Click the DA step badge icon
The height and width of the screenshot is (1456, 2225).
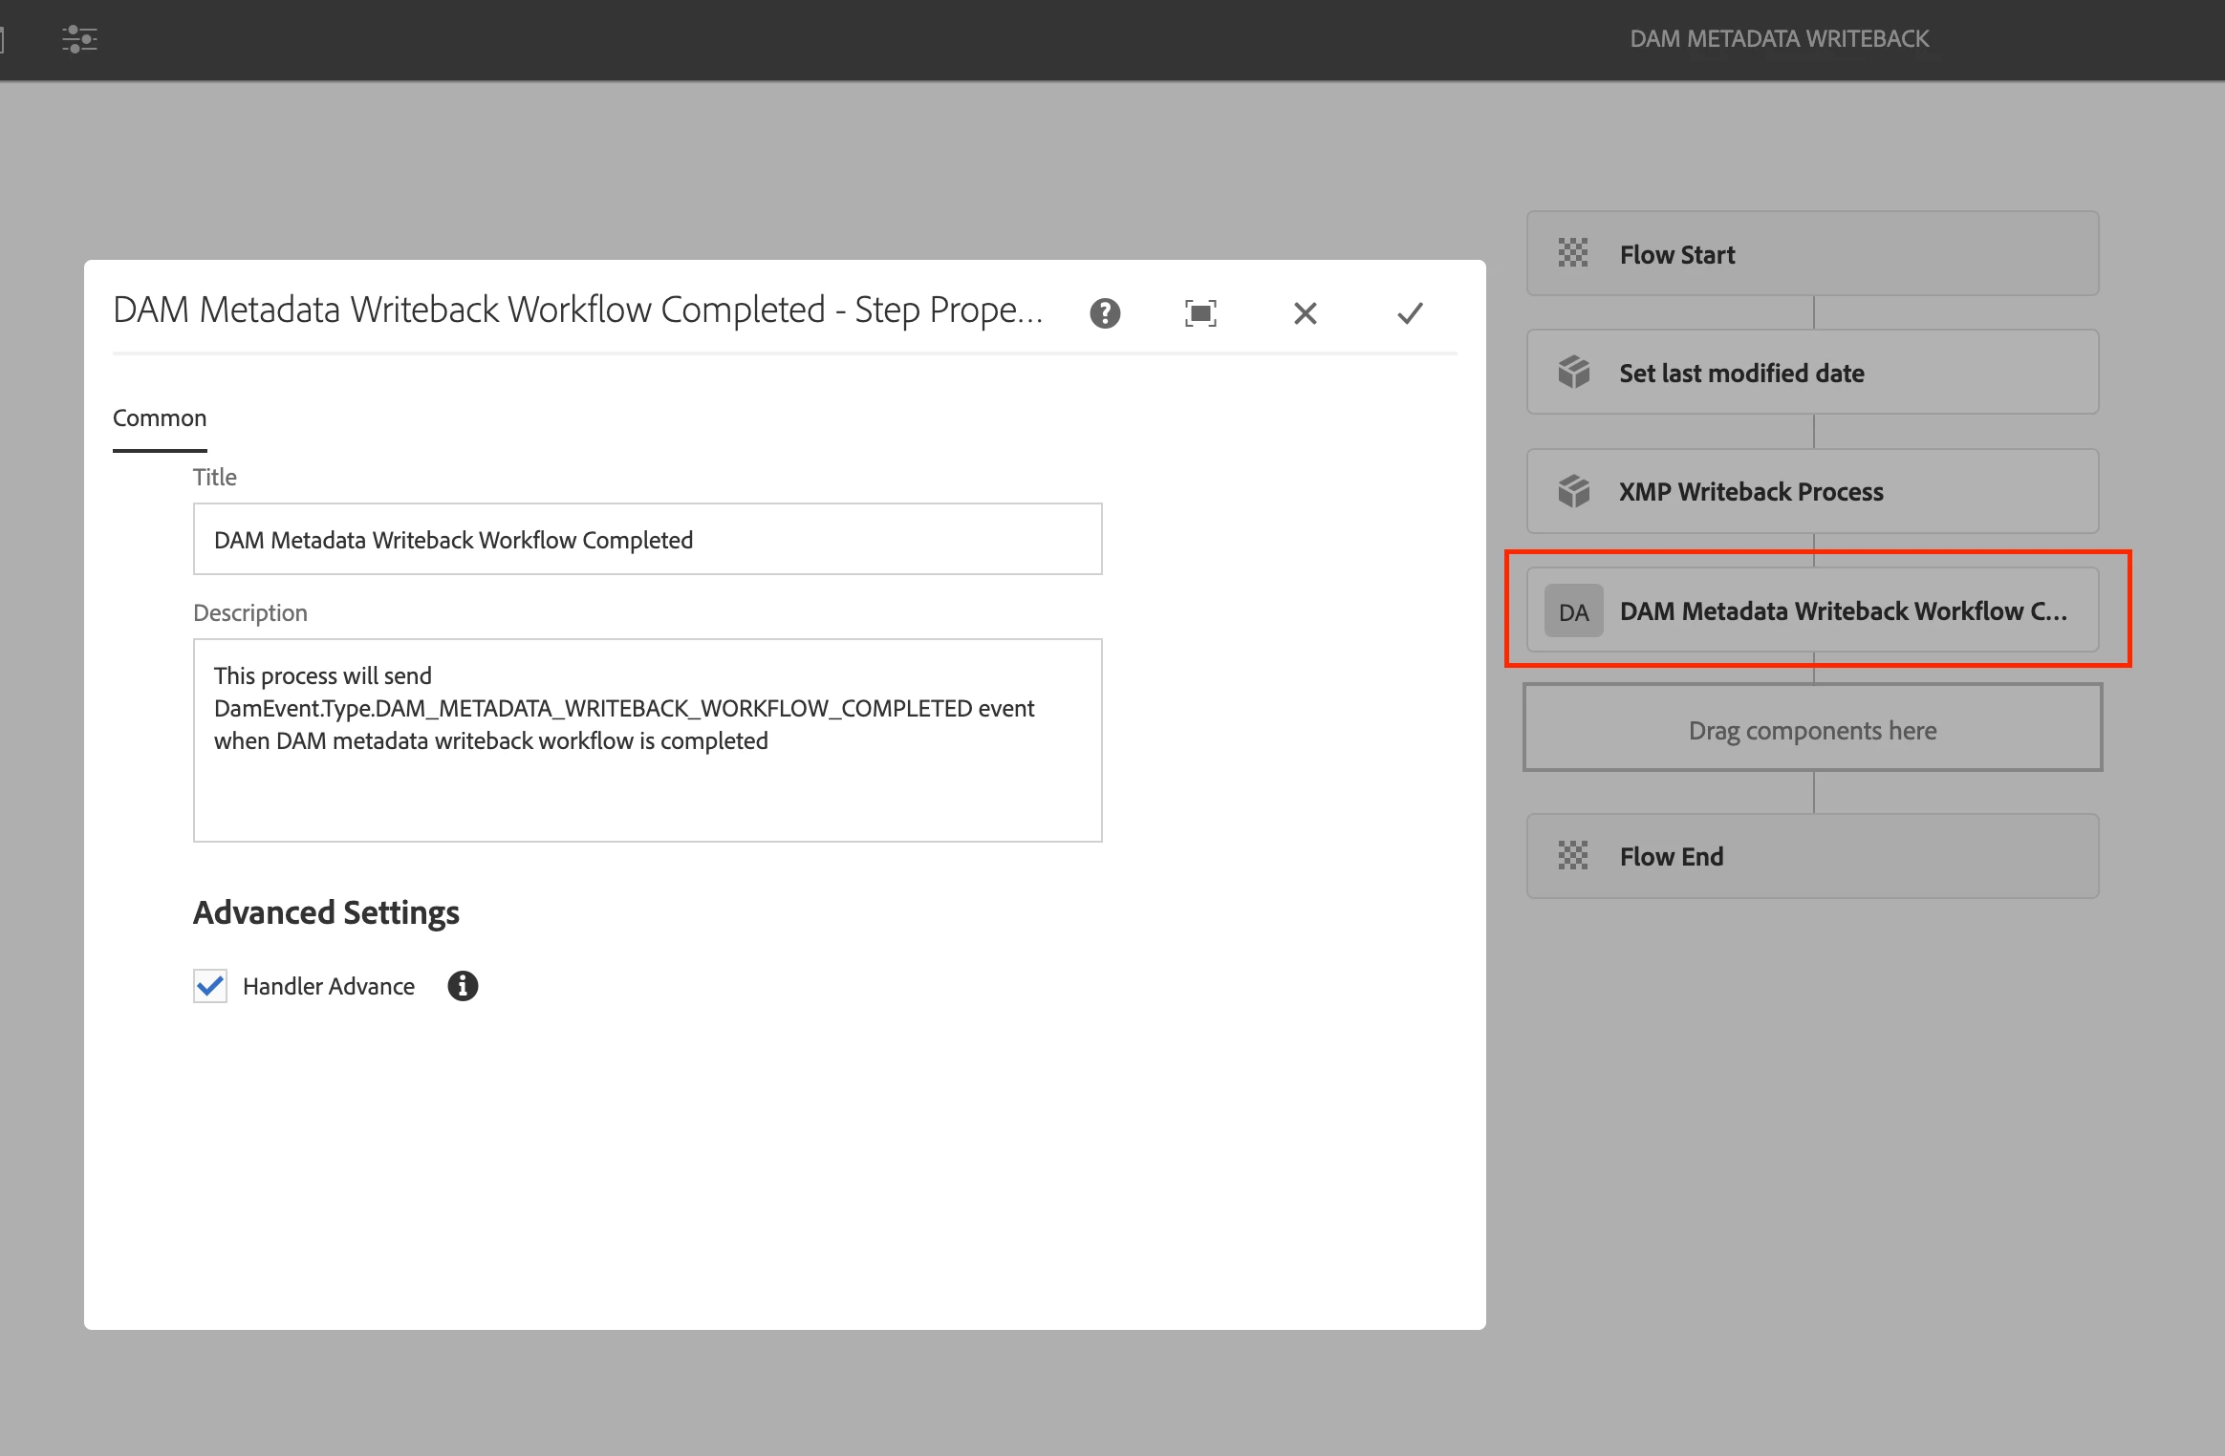click(1573, 611)
